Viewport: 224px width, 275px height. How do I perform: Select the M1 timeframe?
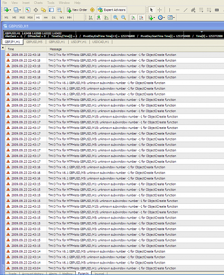6,17
